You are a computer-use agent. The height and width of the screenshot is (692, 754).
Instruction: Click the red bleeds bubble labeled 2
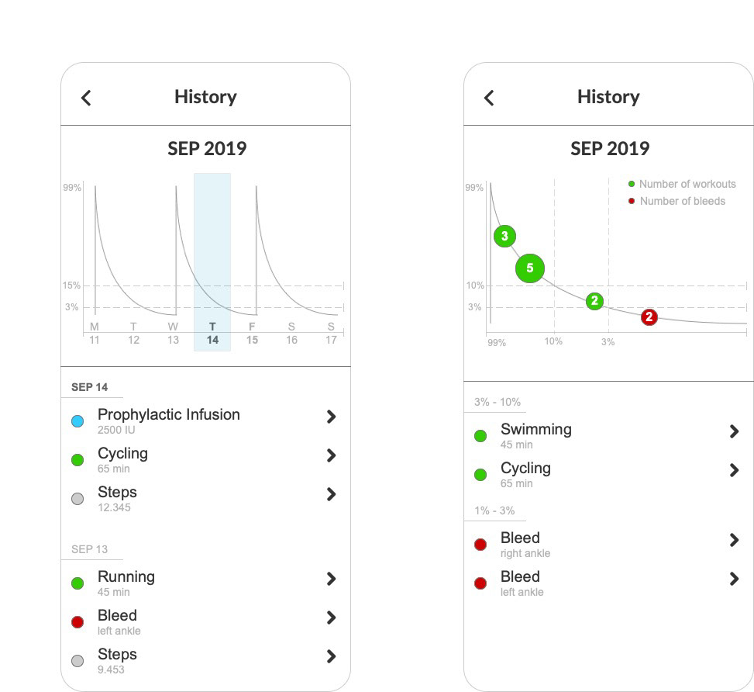(x=649, y=317)
